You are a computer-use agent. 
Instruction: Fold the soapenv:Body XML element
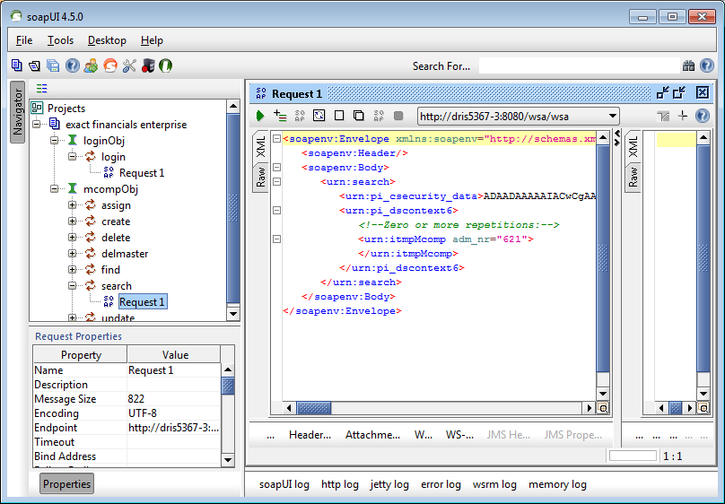(276, 167)
